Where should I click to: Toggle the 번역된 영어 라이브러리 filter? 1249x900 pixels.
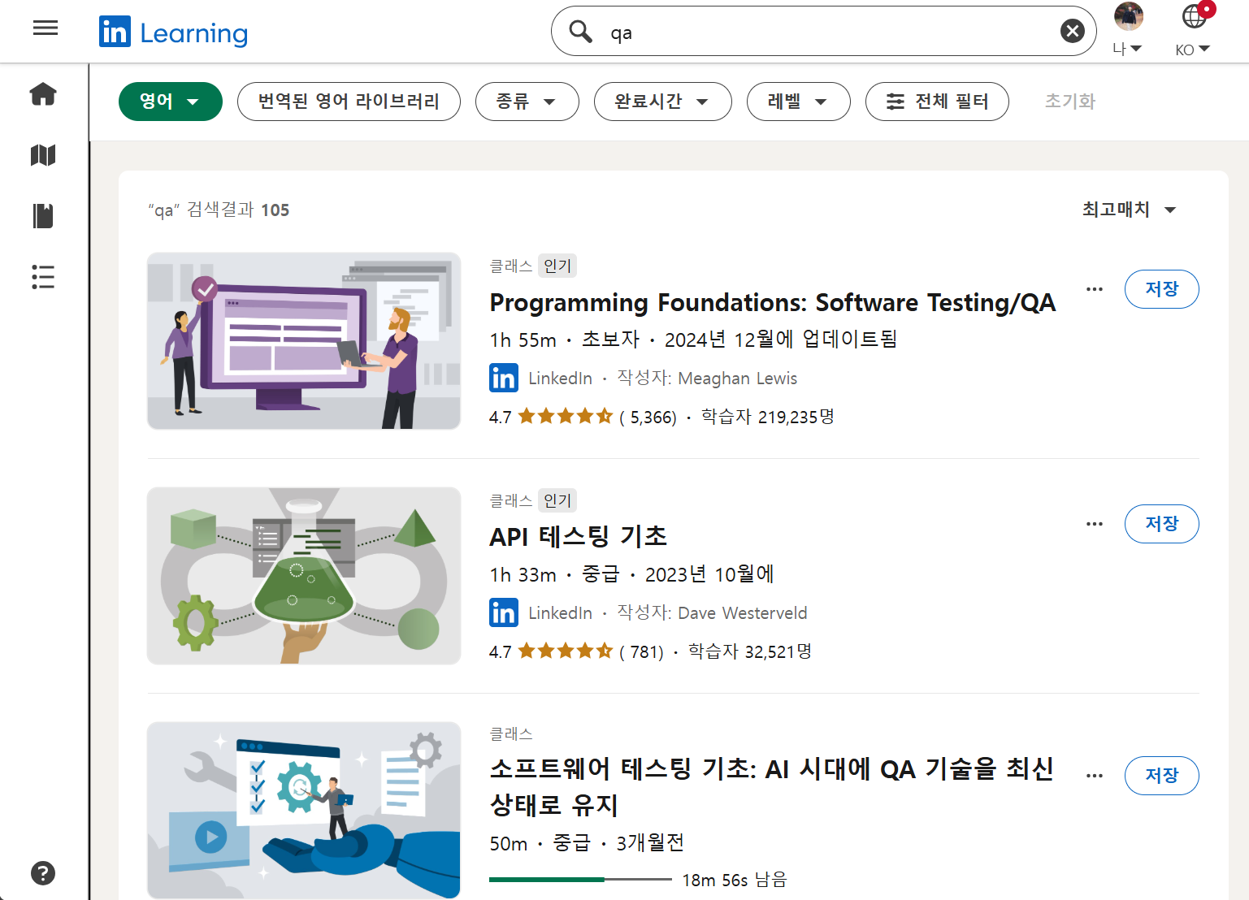[x=349, y=102]
